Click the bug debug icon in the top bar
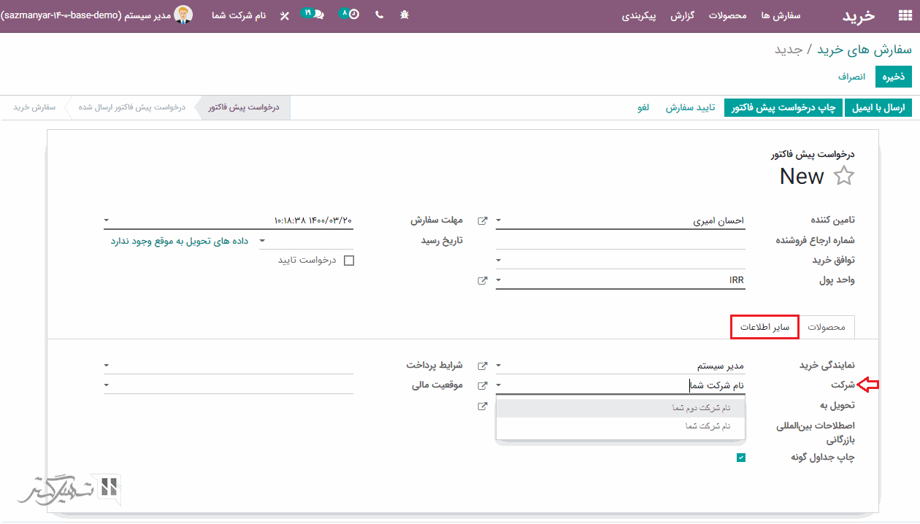The width and height of the screenshot is (920, 524). (x=405, y=15)
